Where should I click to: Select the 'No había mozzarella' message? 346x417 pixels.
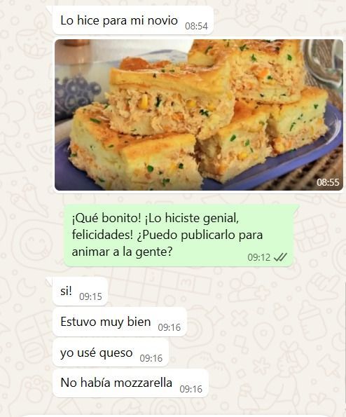click(x=130, y=383)
